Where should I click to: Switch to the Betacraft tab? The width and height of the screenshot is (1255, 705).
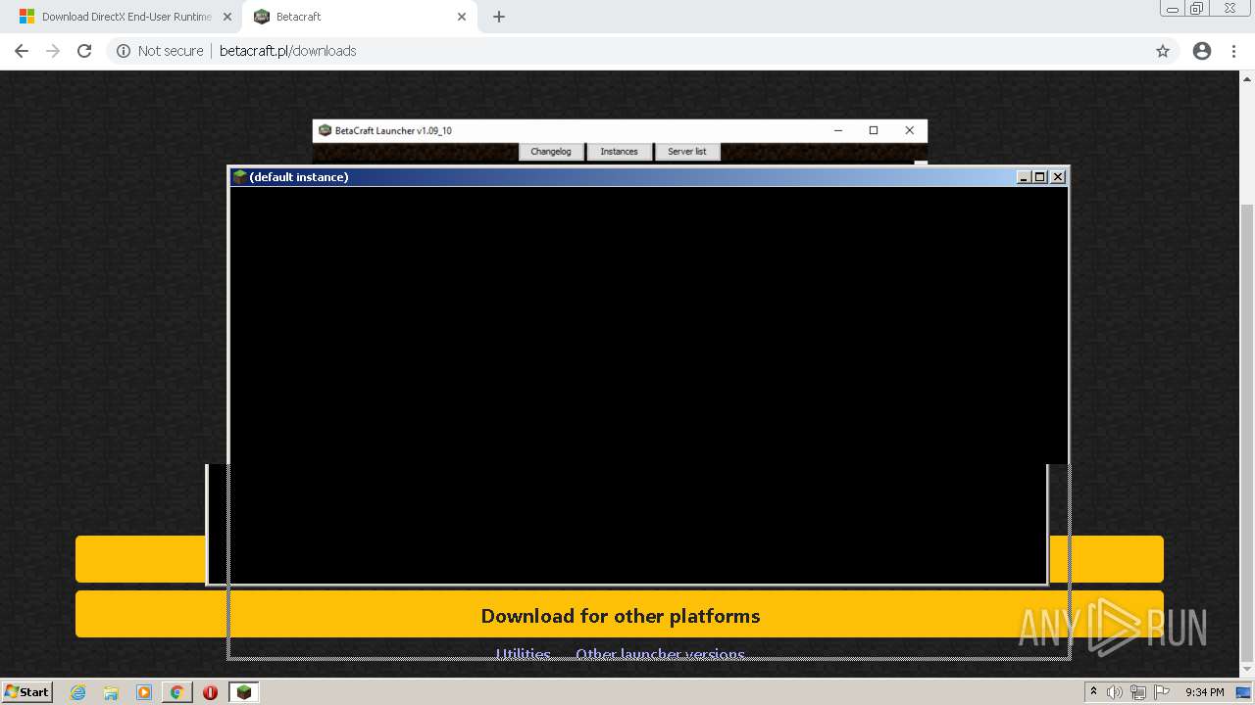coord(359,17)
